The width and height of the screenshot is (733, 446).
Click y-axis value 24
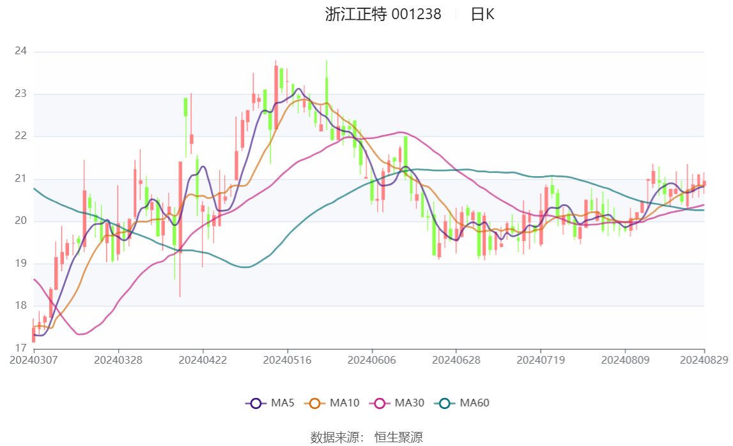click(x=20, y=51)
